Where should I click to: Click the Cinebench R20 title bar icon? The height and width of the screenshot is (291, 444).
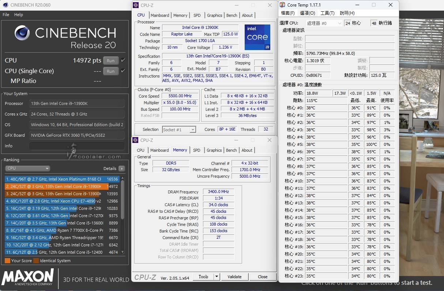click(x=4, y=5)
